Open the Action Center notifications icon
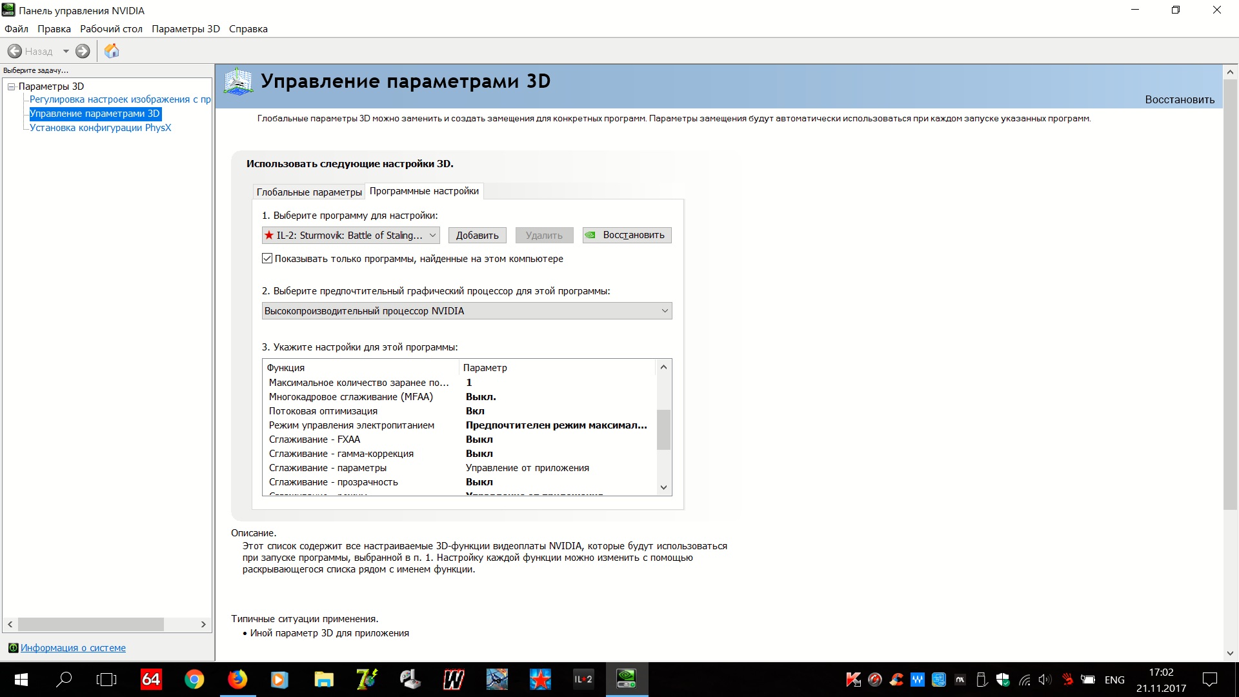1239x697 pixels. [1210, 680]
